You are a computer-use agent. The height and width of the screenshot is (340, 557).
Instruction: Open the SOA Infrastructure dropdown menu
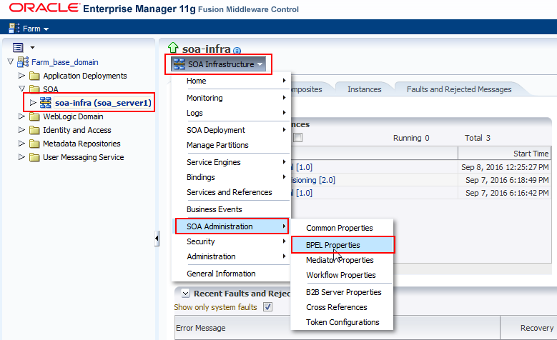coord(219,64)
